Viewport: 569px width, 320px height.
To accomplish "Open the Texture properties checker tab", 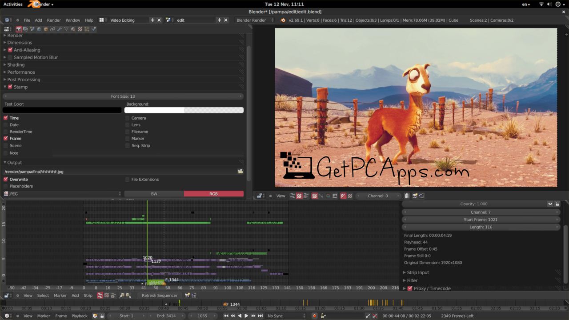I will pos(80,29).
